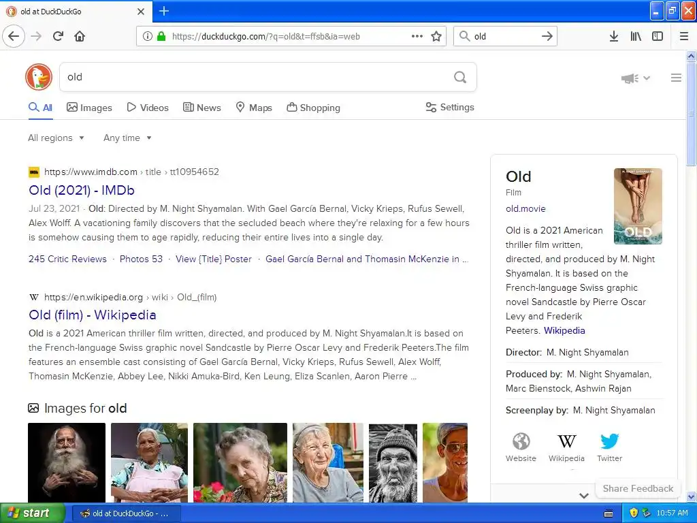
Task: Click the green padlock security icon
Action: pos(161,37)
